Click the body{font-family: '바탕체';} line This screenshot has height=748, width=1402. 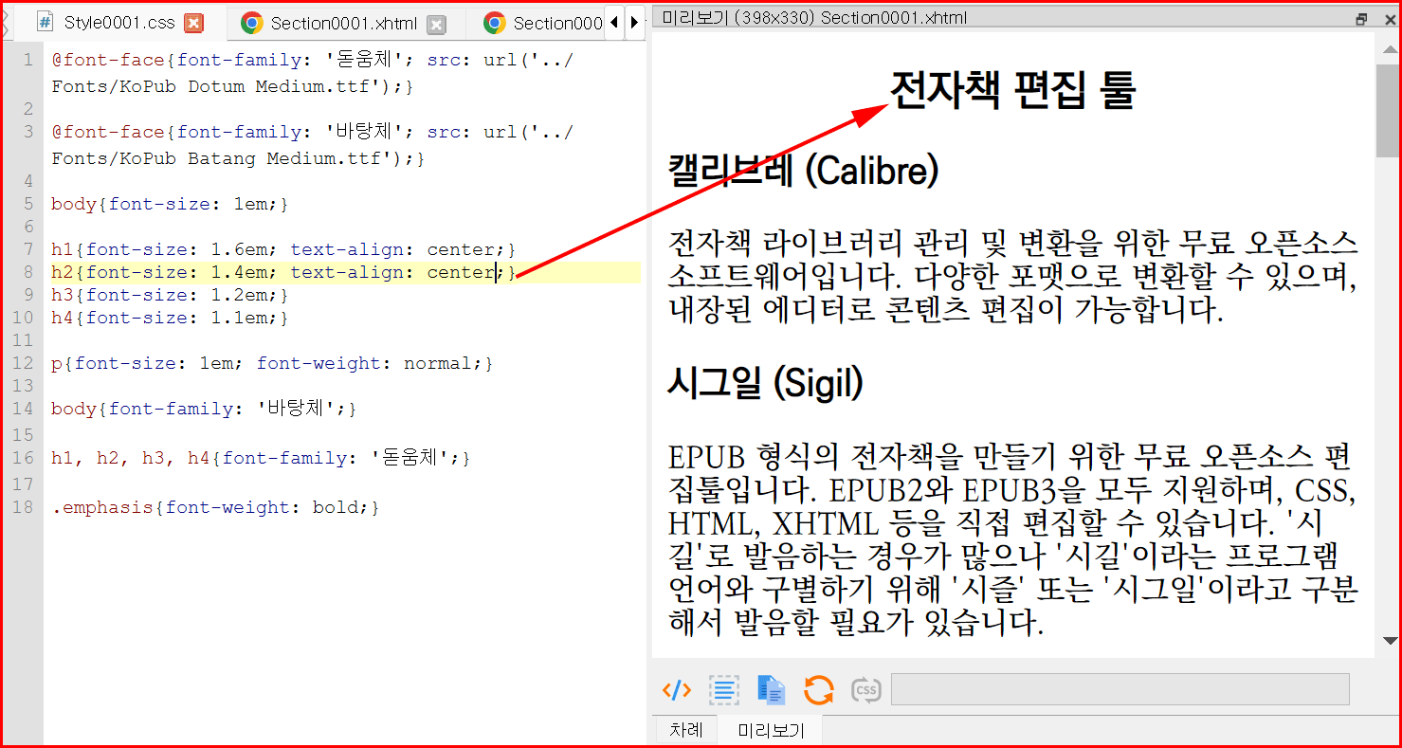[204, 409]
